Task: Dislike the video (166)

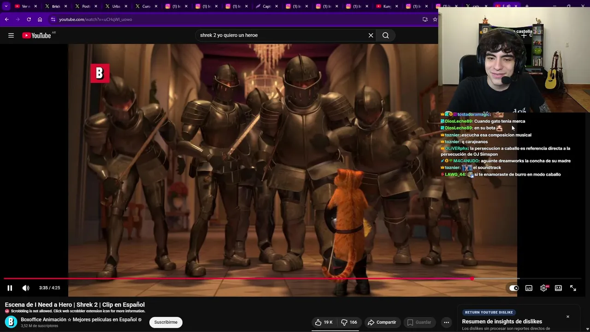Action: (x=349, y=322)
